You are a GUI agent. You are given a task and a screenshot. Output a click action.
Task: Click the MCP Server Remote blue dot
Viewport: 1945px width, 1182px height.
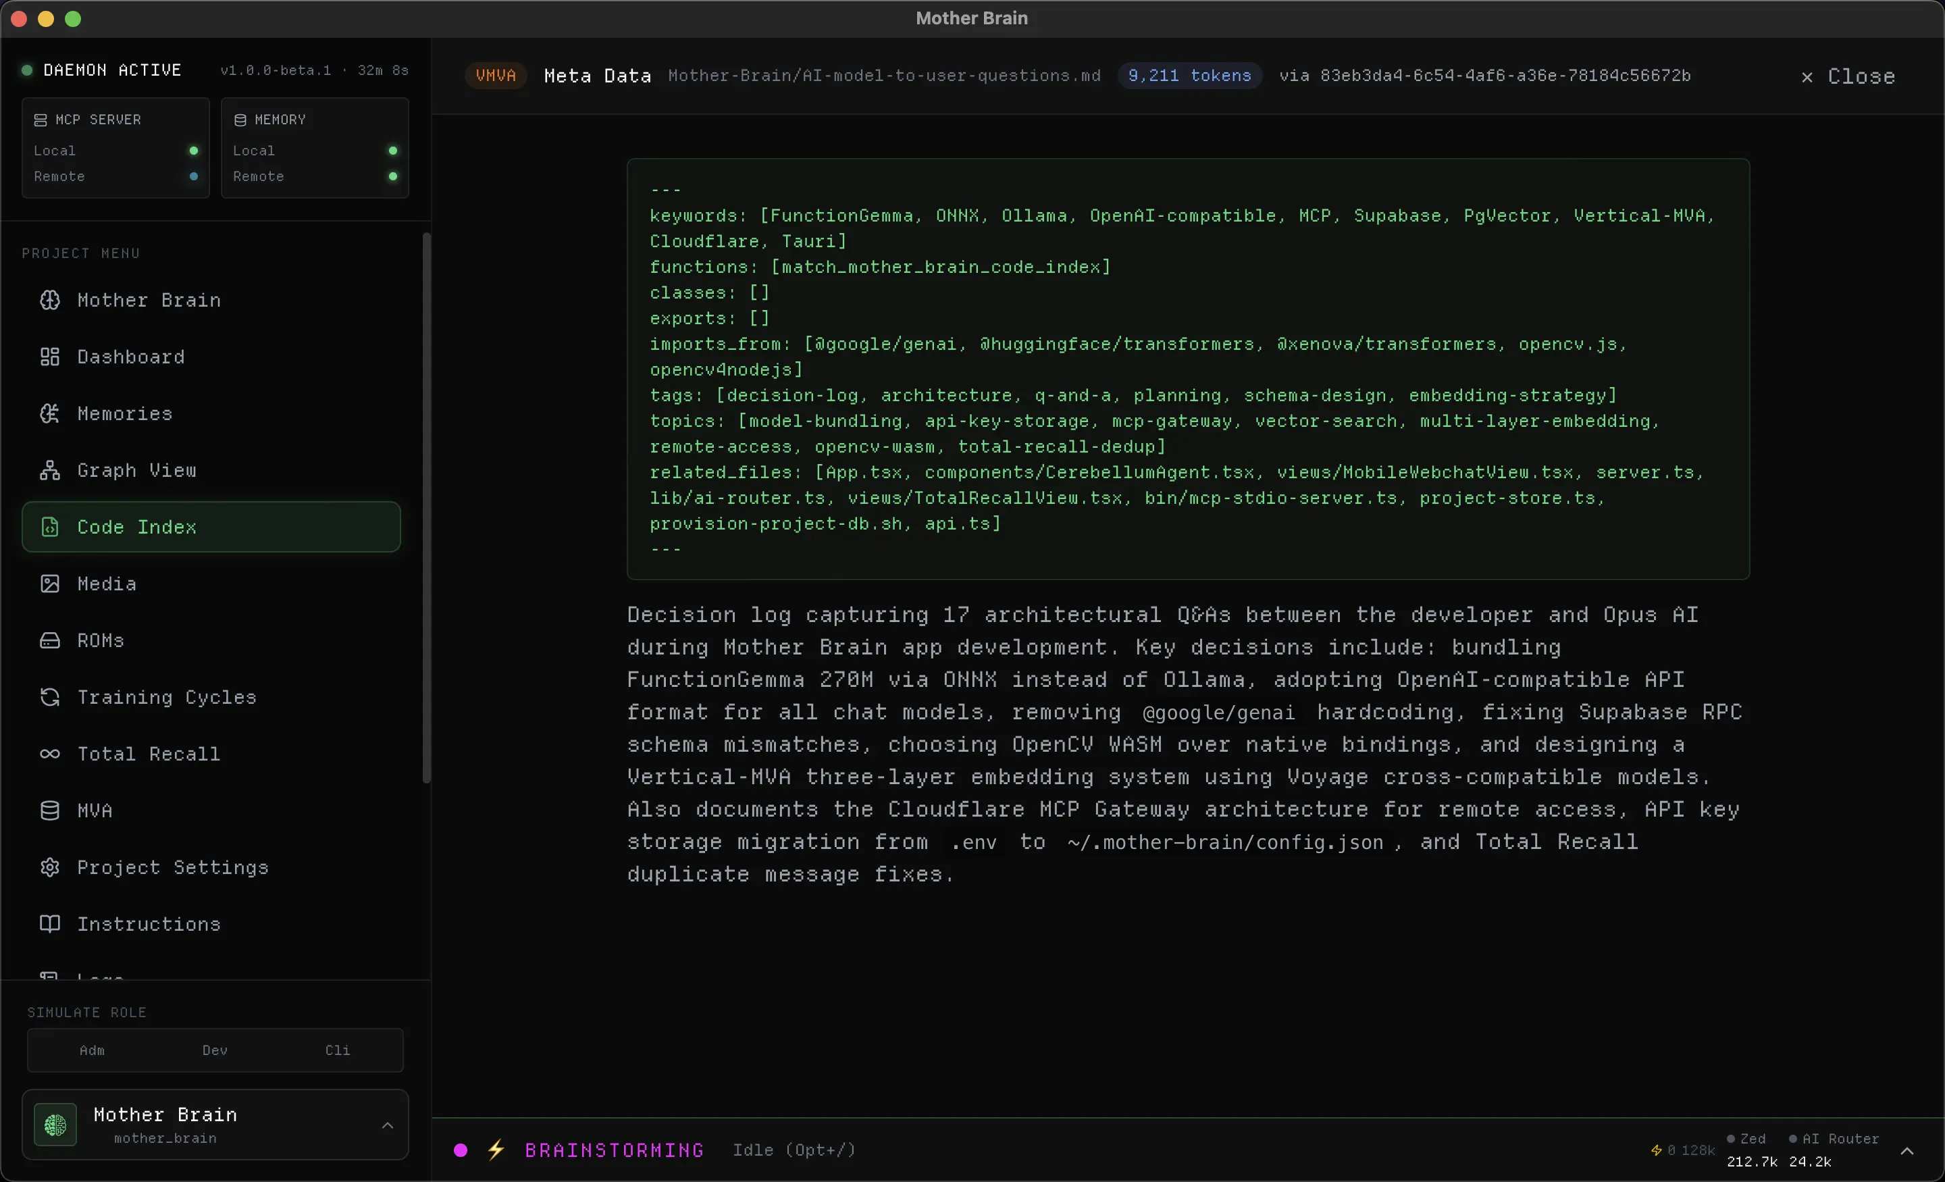pos(193,176)
